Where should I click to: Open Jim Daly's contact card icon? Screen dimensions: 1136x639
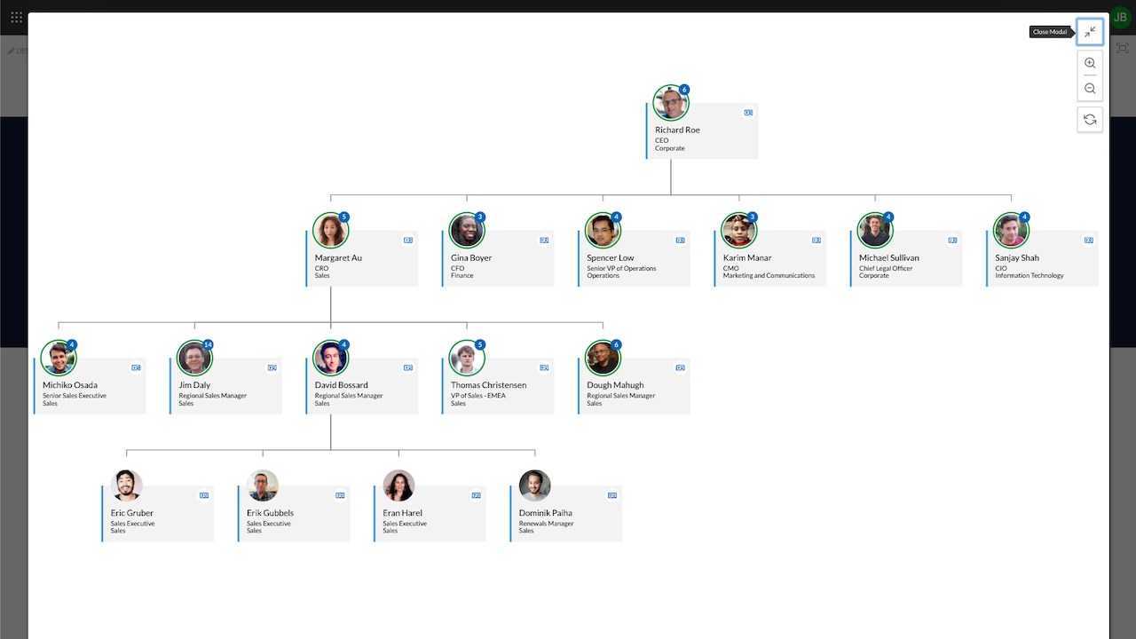click(272, 367)
